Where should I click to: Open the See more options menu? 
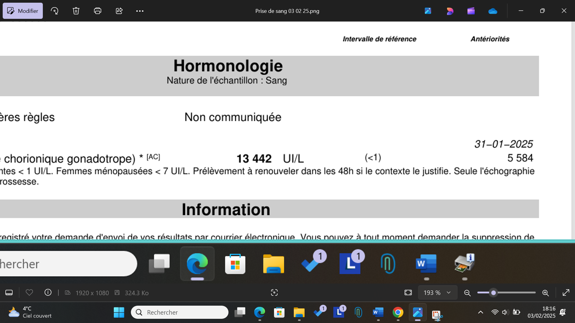coord(140,11)
